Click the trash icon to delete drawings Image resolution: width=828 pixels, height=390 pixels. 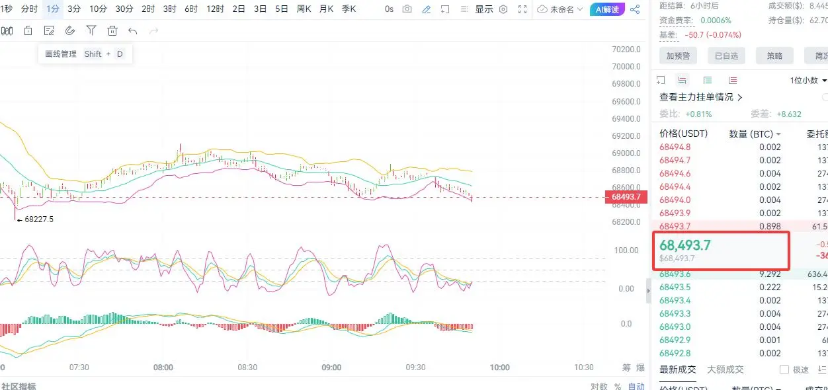pyautogui.click(x=112, y=30)
